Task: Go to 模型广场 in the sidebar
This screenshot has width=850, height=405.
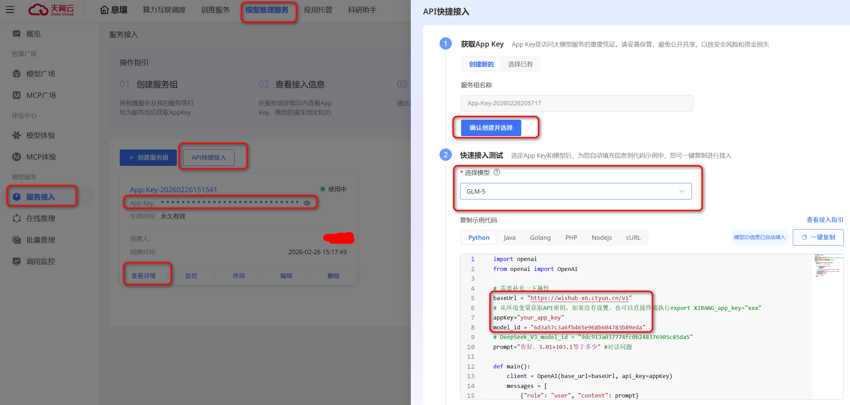Action: click(x=41, y=74)
